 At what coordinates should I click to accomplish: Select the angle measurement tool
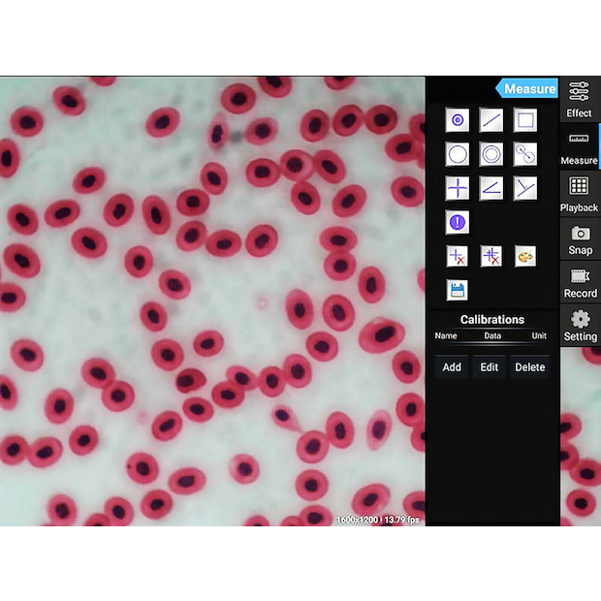491,188
